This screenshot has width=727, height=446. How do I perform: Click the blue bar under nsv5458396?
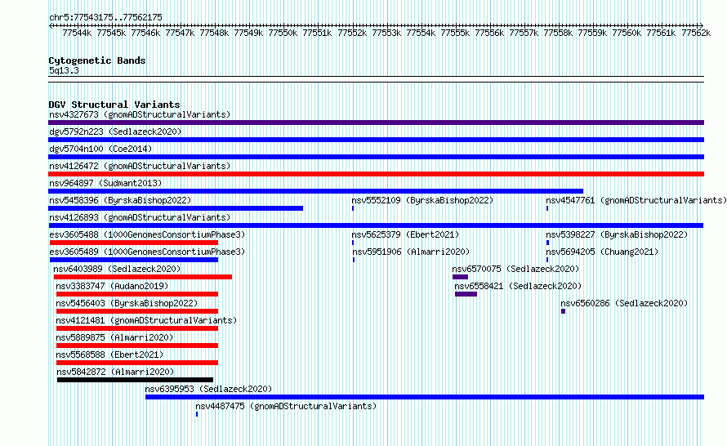point(176,208)
